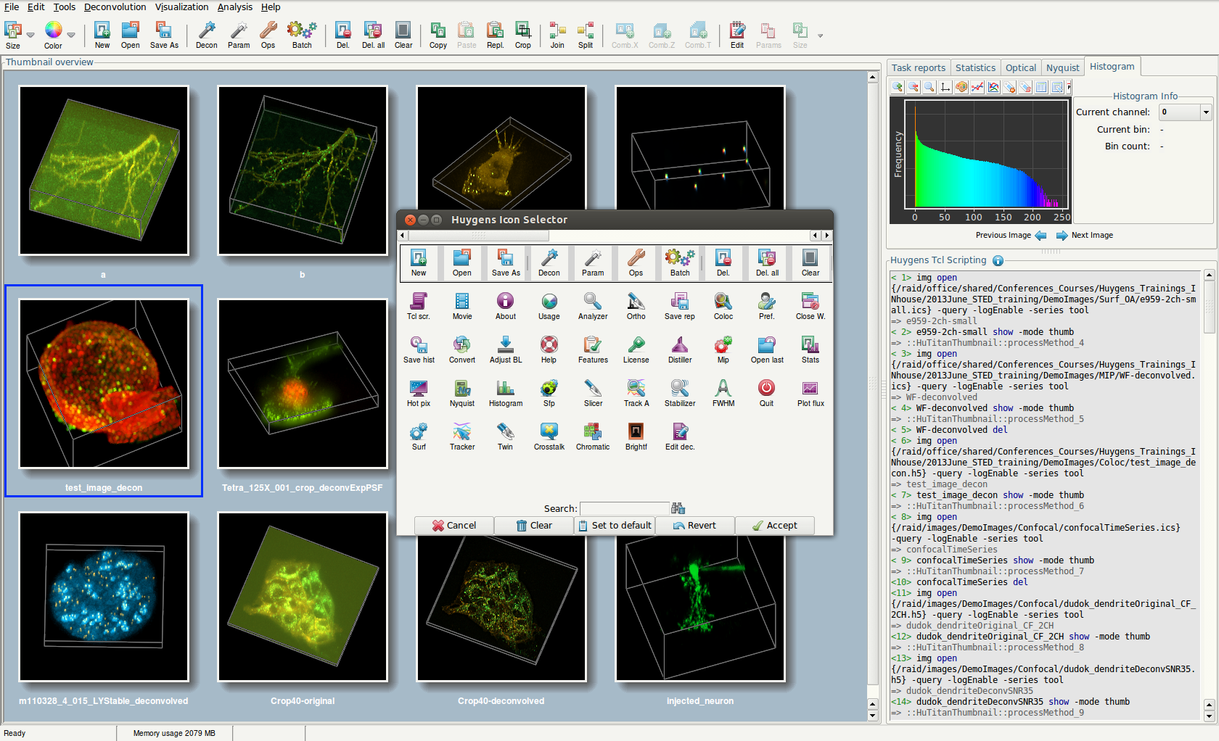Switch to the Statistics tab
The height and width of the screenshot is (741, 1219).
[x=974, y=68]
